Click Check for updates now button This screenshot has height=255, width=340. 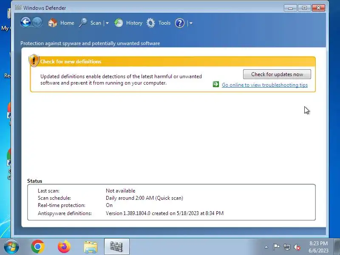click(x=277, y=74)
